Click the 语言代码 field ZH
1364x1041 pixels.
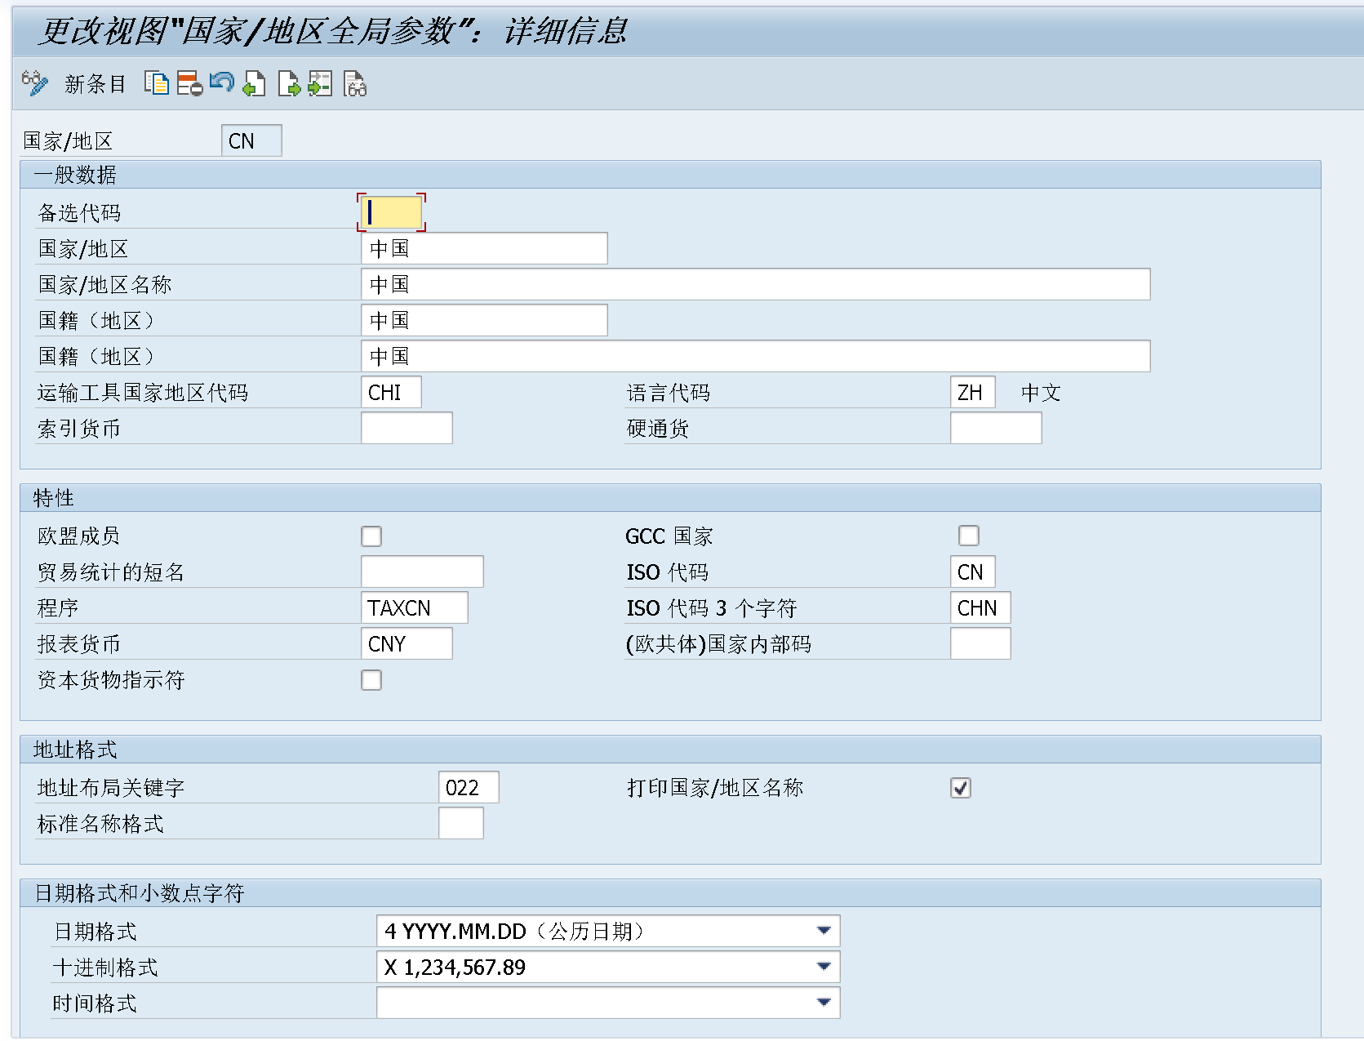click(x=972, y=392)
